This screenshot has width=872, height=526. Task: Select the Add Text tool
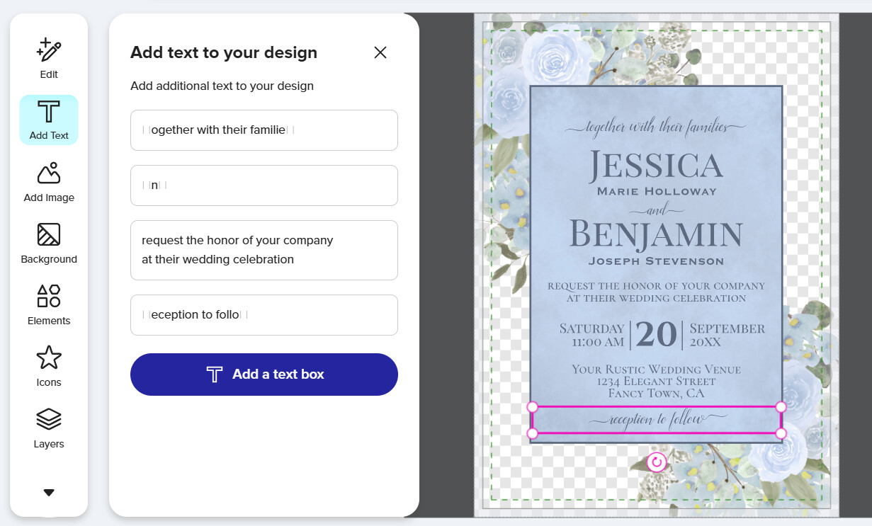49,120
